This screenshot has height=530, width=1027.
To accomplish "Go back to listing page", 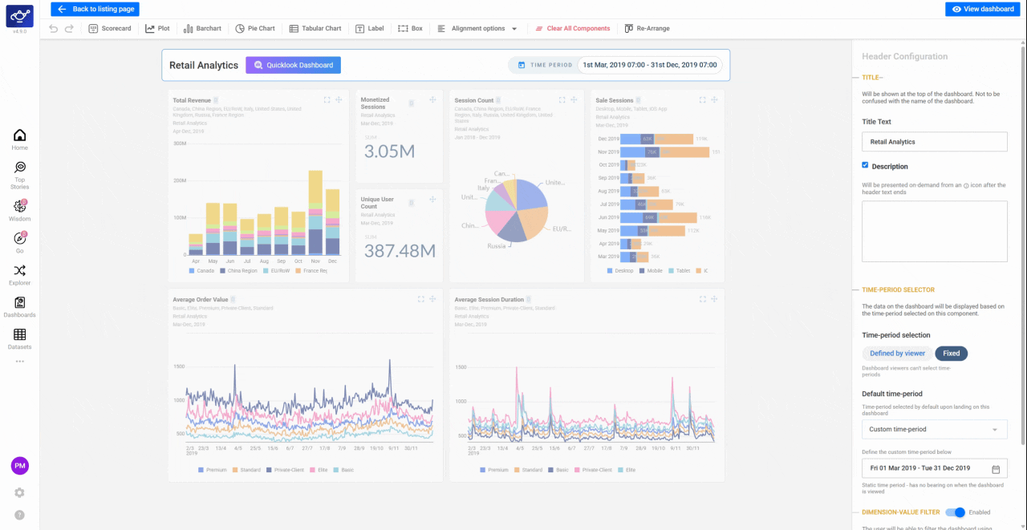I will point(95,9).
